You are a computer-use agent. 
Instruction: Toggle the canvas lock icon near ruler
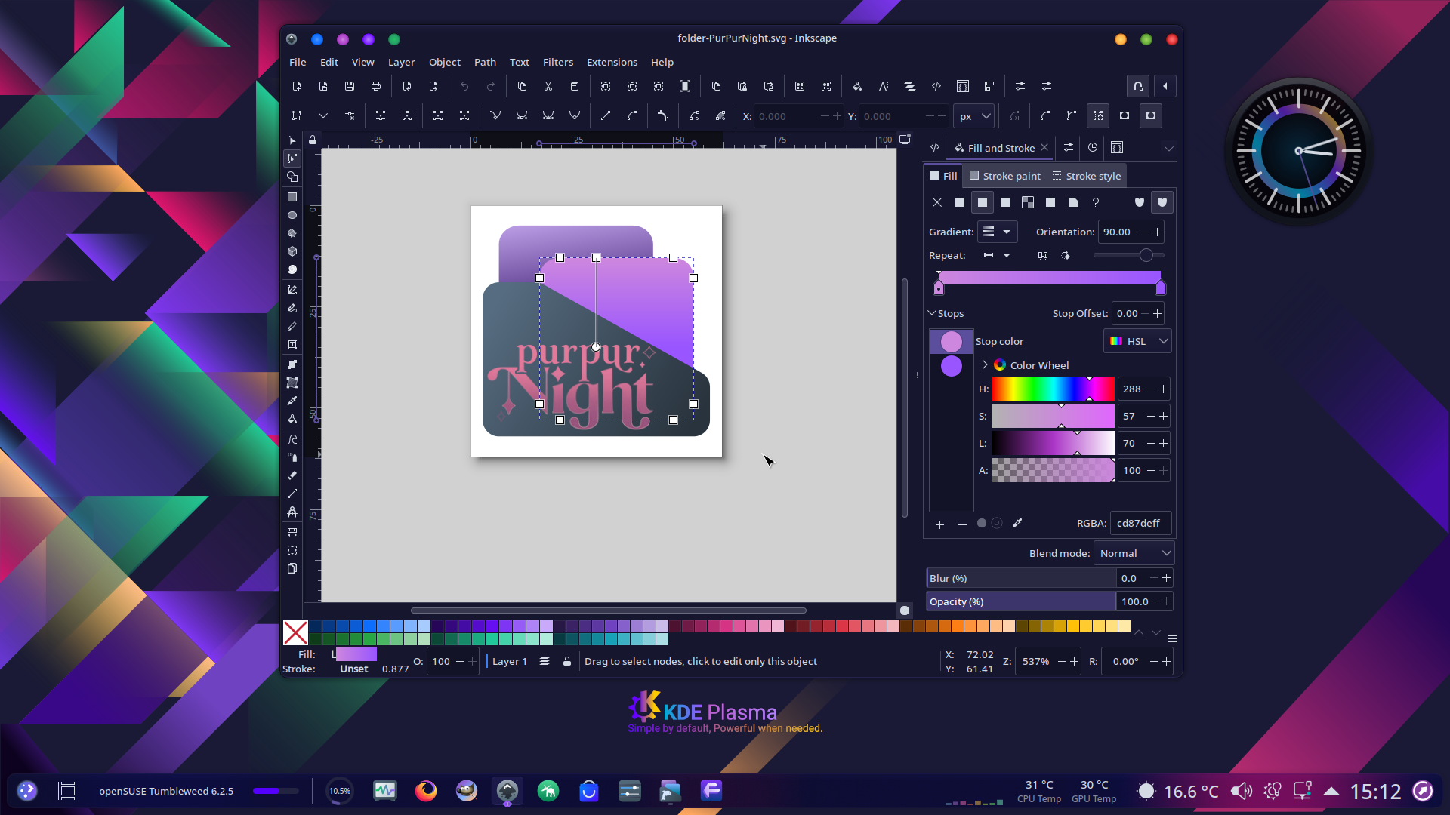(x=313, y=140)
